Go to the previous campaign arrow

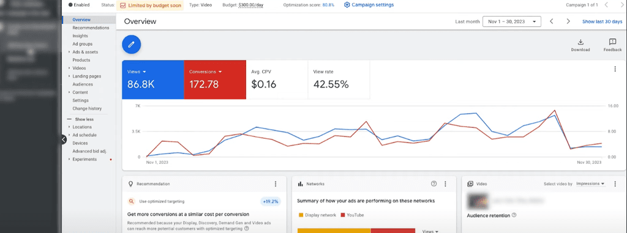607,5
